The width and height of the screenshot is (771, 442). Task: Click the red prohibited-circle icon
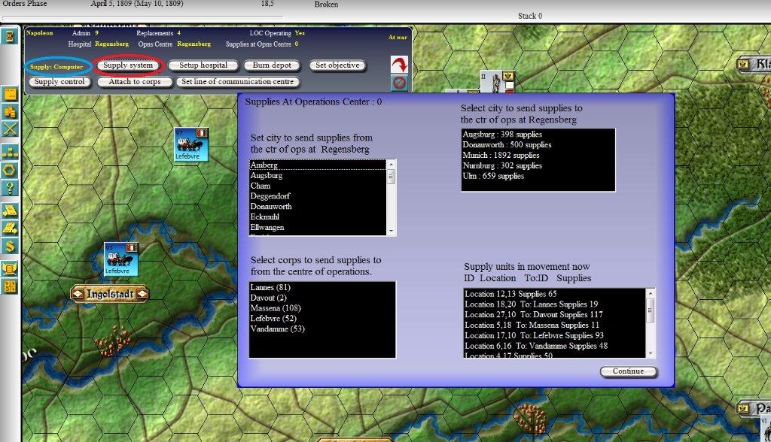click(399, 83)
